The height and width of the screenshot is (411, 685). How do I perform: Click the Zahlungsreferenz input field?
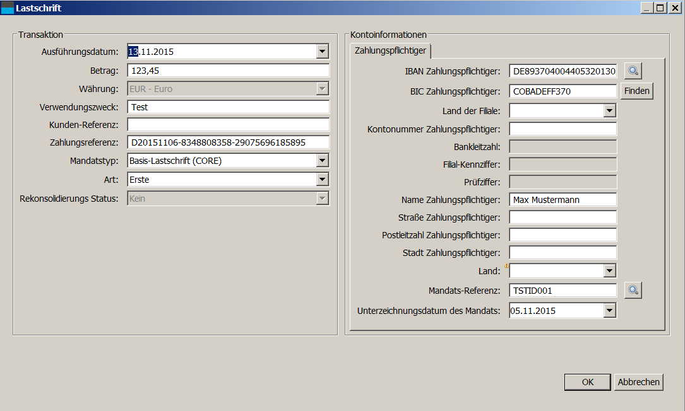coord(228,142)
